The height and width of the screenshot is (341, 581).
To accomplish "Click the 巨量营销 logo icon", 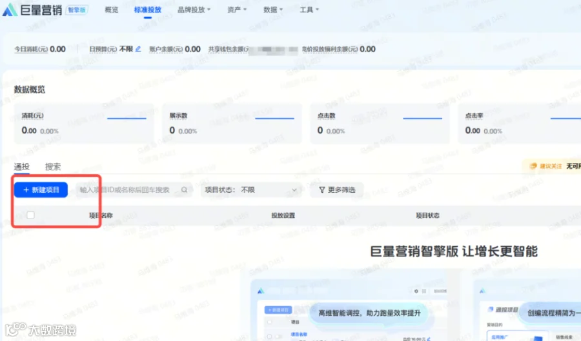I will (10, 10).
